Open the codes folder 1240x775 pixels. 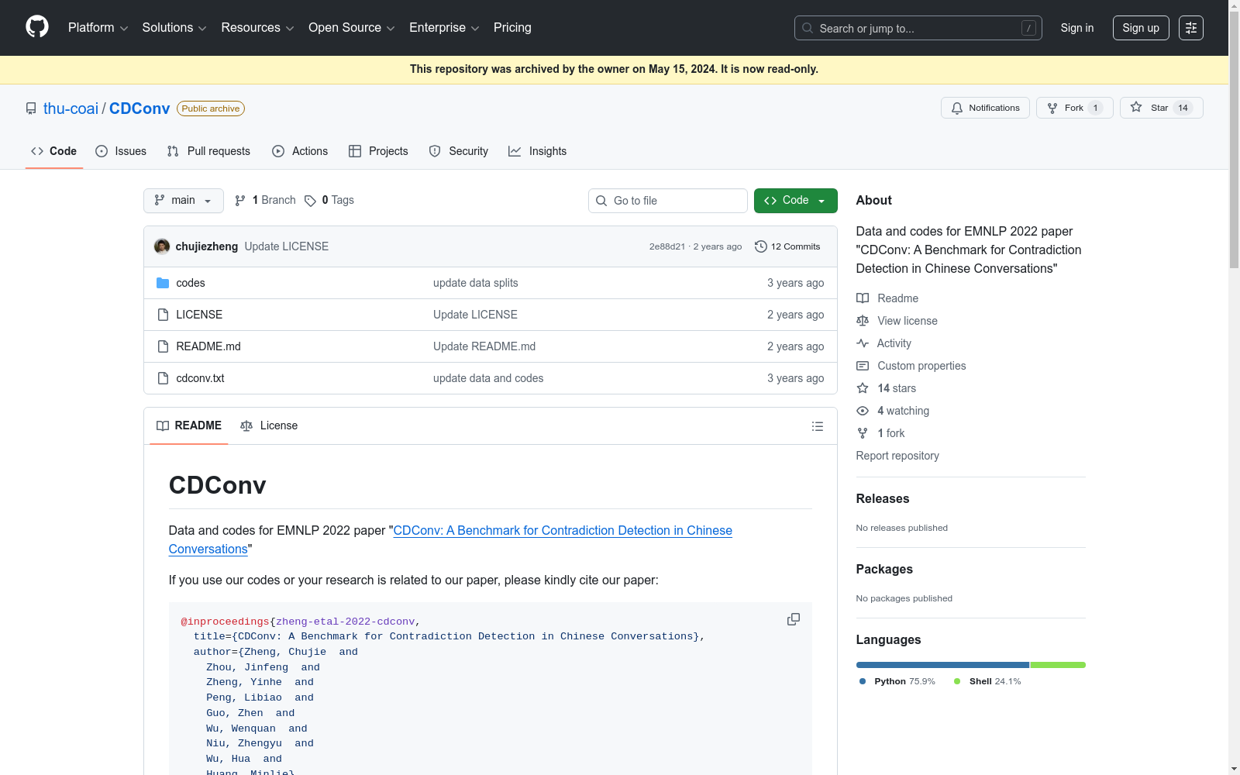[190, 283]
